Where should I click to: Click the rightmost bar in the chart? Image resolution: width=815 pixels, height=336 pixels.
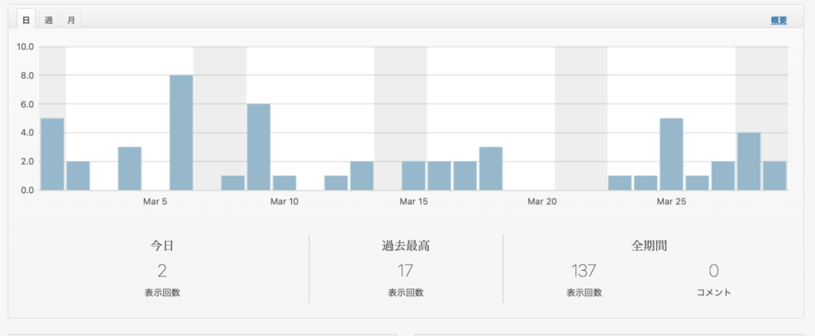774,176
